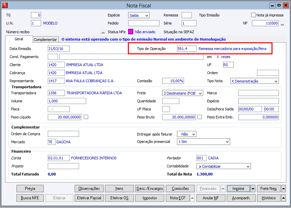Click the Efetivar OS button
The width and height of the screenshot is (291, 208).
point(119,198)
